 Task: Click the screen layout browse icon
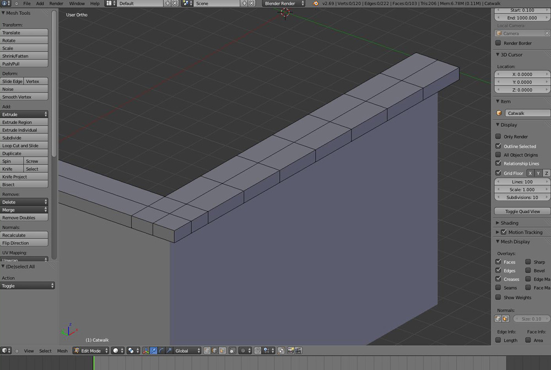pyautogui.click(x=111, y=3)
